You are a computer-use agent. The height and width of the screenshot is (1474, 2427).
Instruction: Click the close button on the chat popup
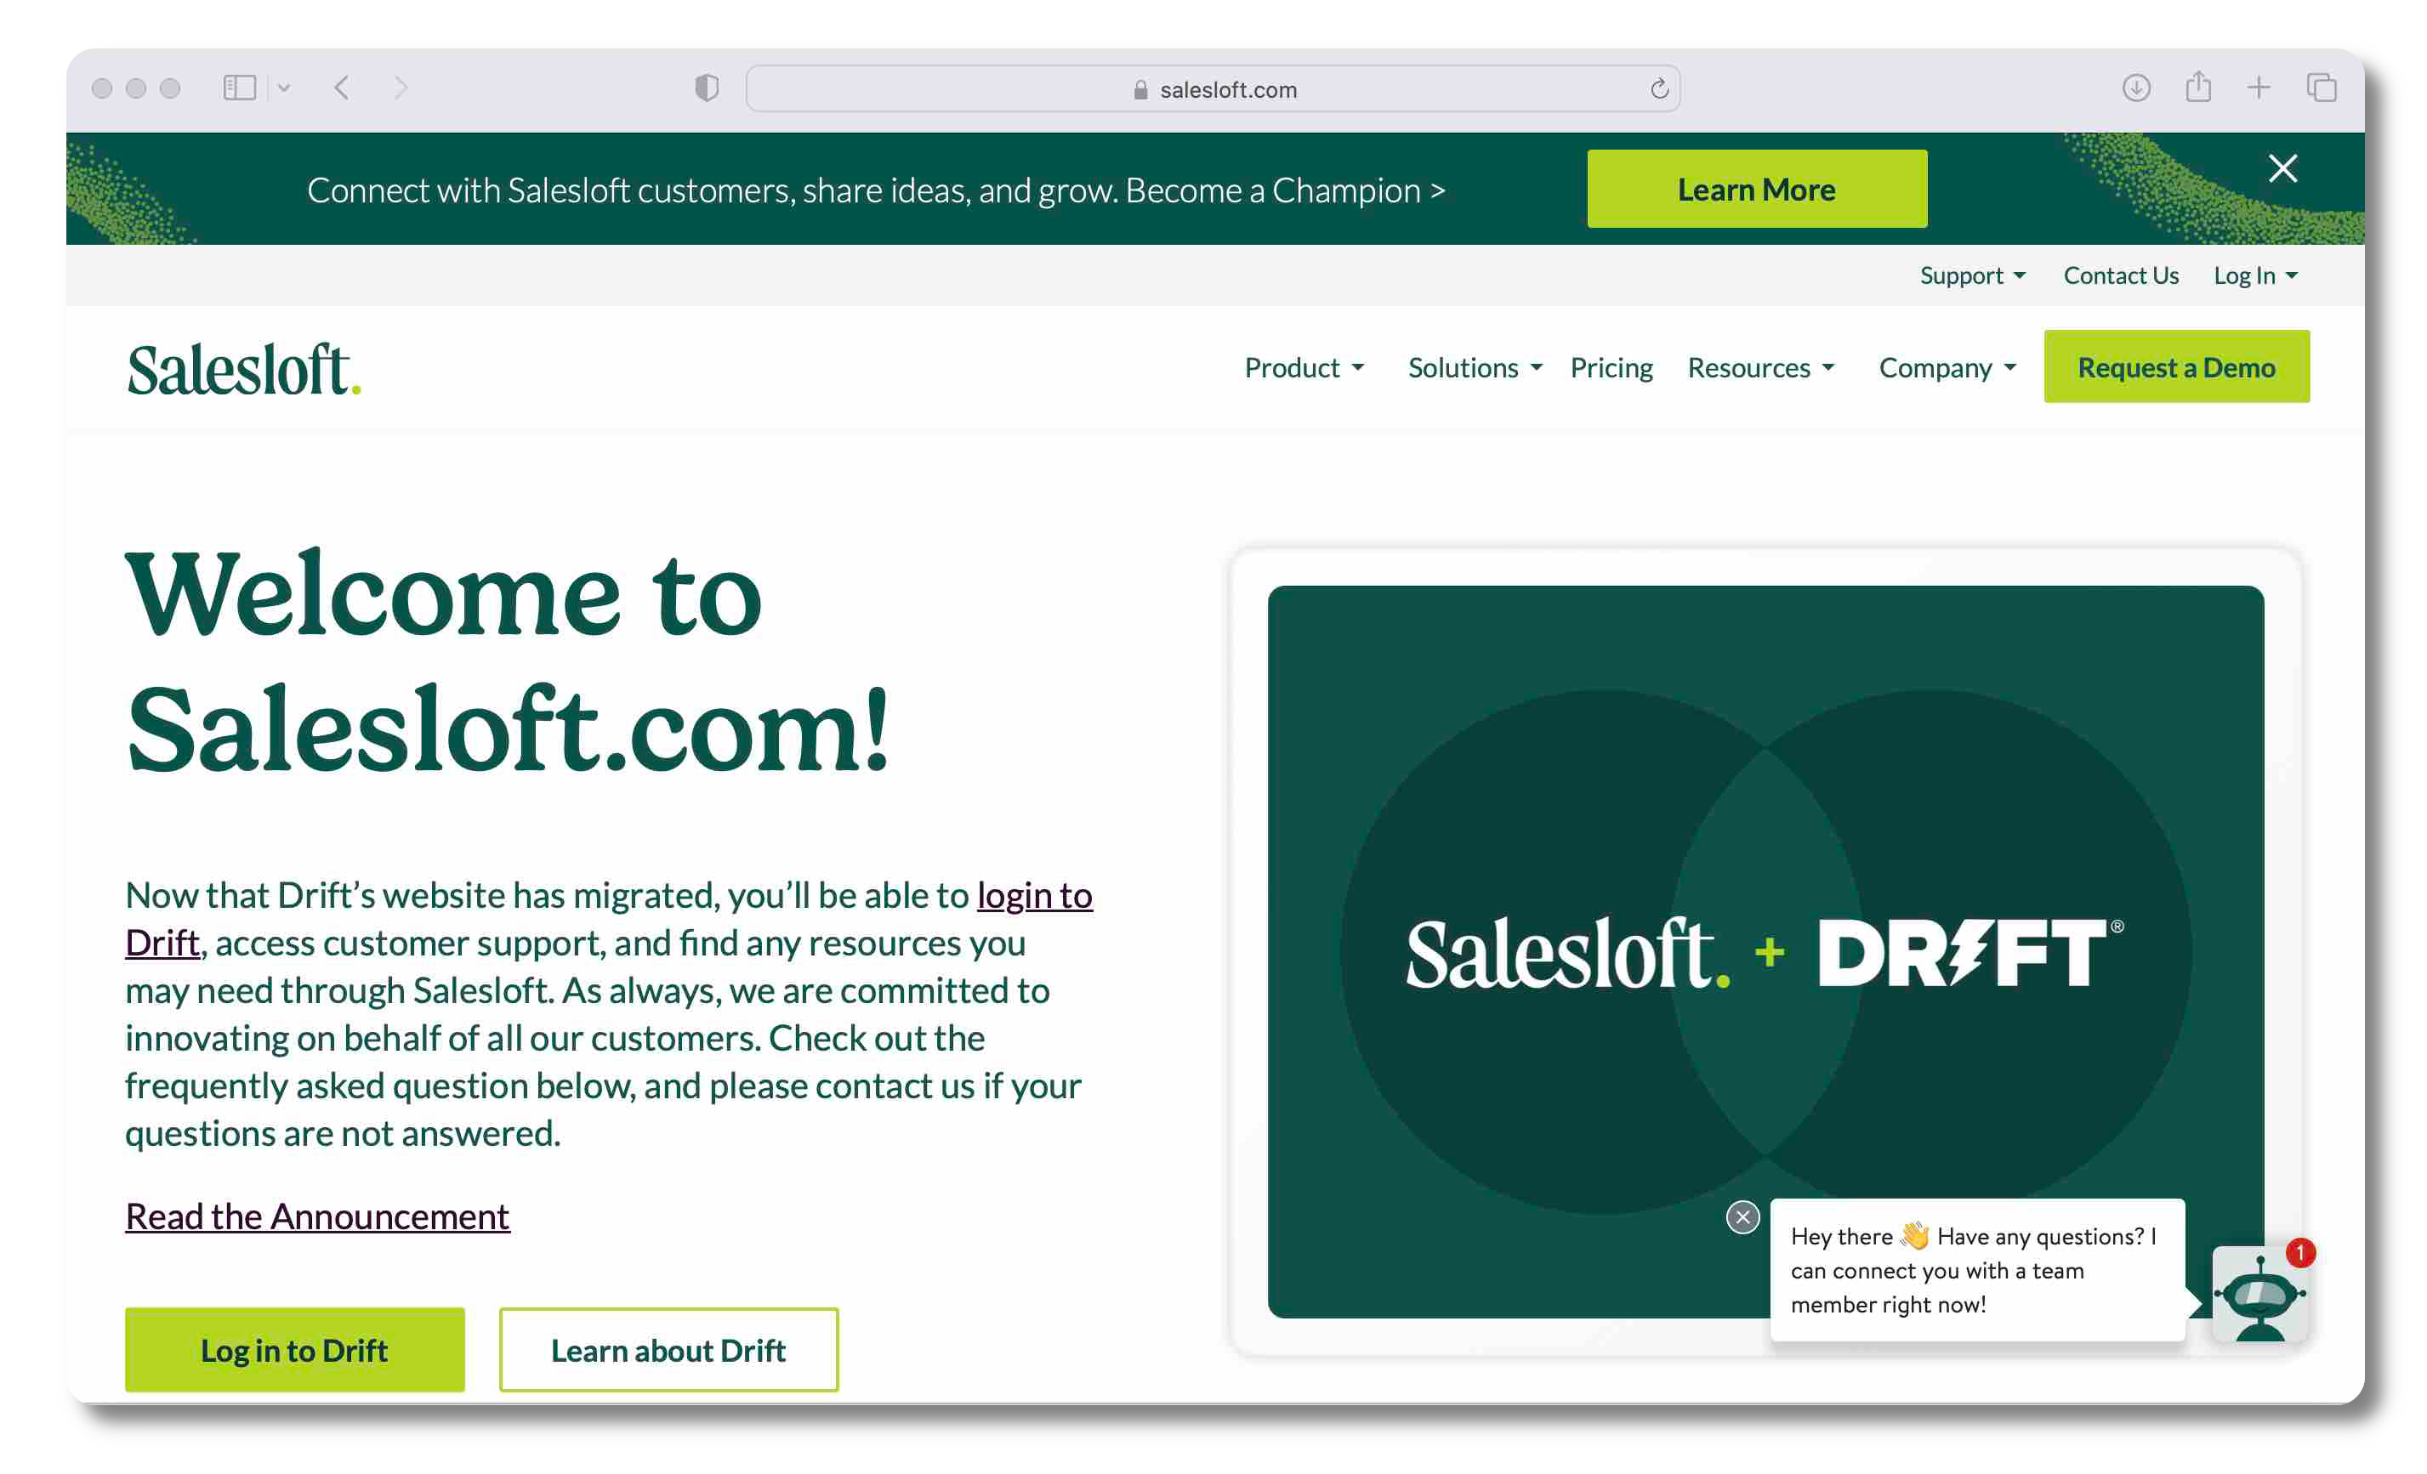[1744, 1216]
